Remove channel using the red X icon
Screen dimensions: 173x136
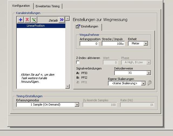[x=27, y=20]
